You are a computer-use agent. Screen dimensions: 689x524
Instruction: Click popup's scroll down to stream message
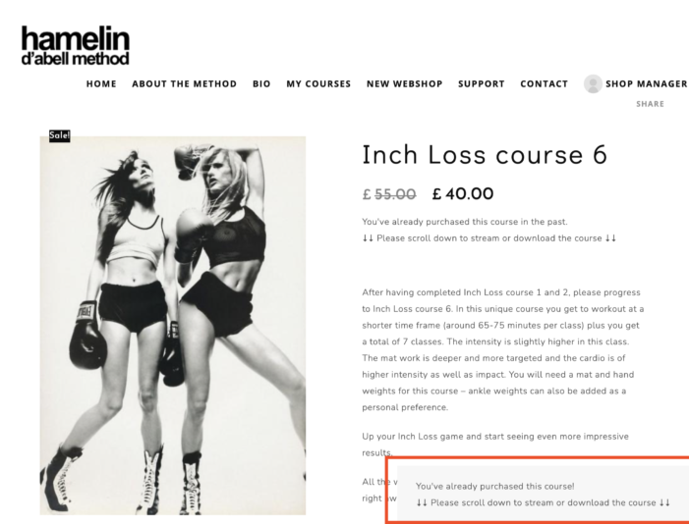click(x=544, y=503)
